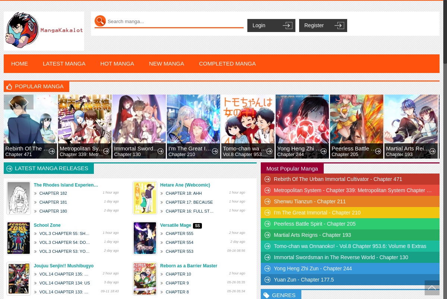The width and height of the screenshot is (447, 299).
Task: Open Versatile Mage CHAPTER 555
Action: pyautogui.click(x=180, y=233)
